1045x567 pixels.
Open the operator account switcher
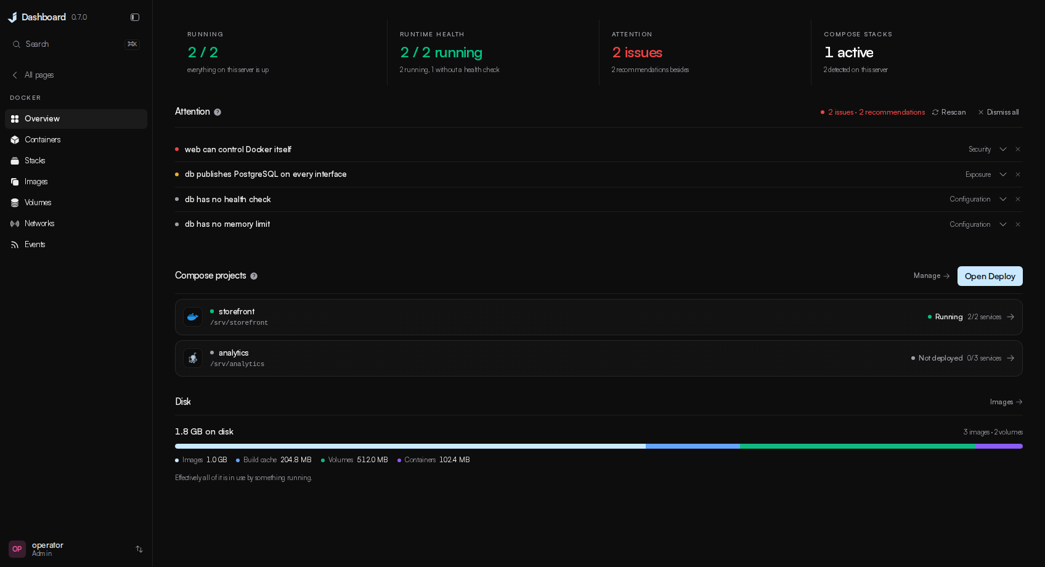click(139, 549)
